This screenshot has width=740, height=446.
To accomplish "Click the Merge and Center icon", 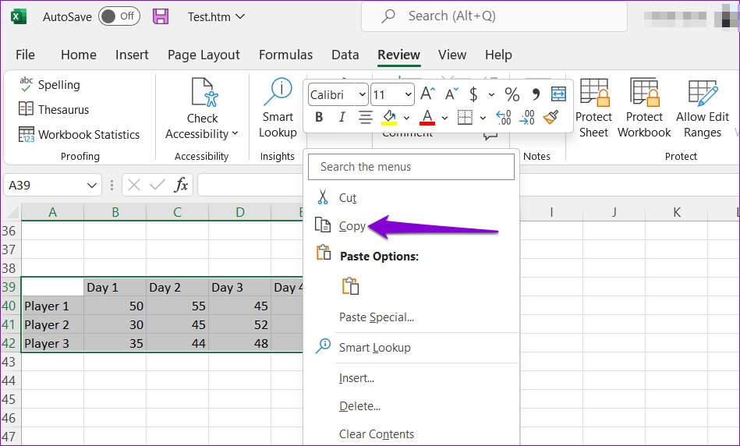I will click(x=558, y=94).
